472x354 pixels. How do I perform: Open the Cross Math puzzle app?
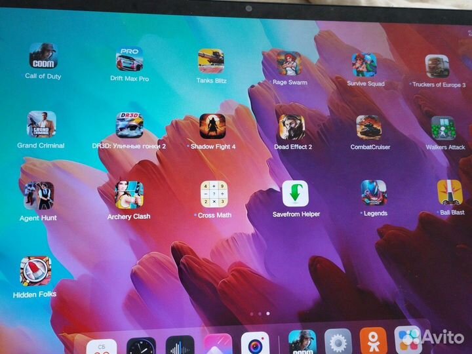pos(214,194)
